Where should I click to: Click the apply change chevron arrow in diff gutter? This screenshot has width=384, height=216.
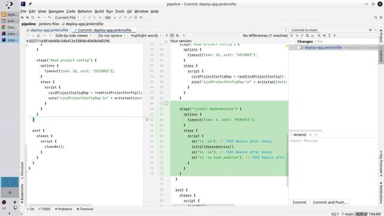coord(147,119)
